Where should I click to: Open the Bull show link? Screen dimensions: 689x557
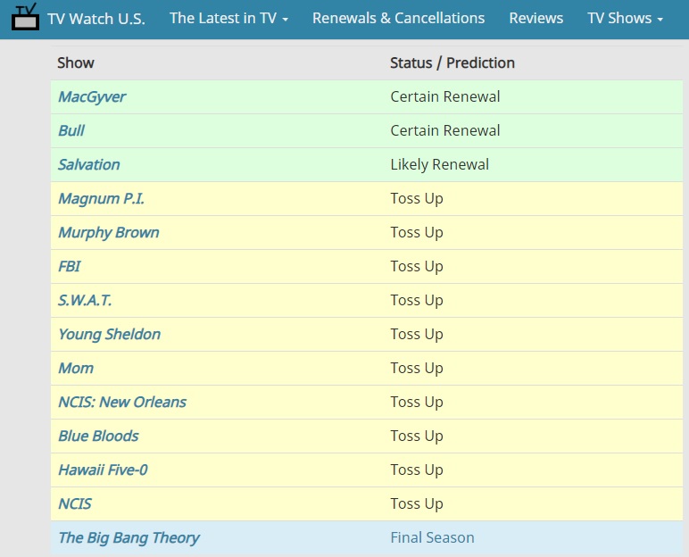coord(71,130)
